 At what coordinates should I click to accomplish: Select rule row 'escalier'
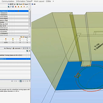point(14,22)
